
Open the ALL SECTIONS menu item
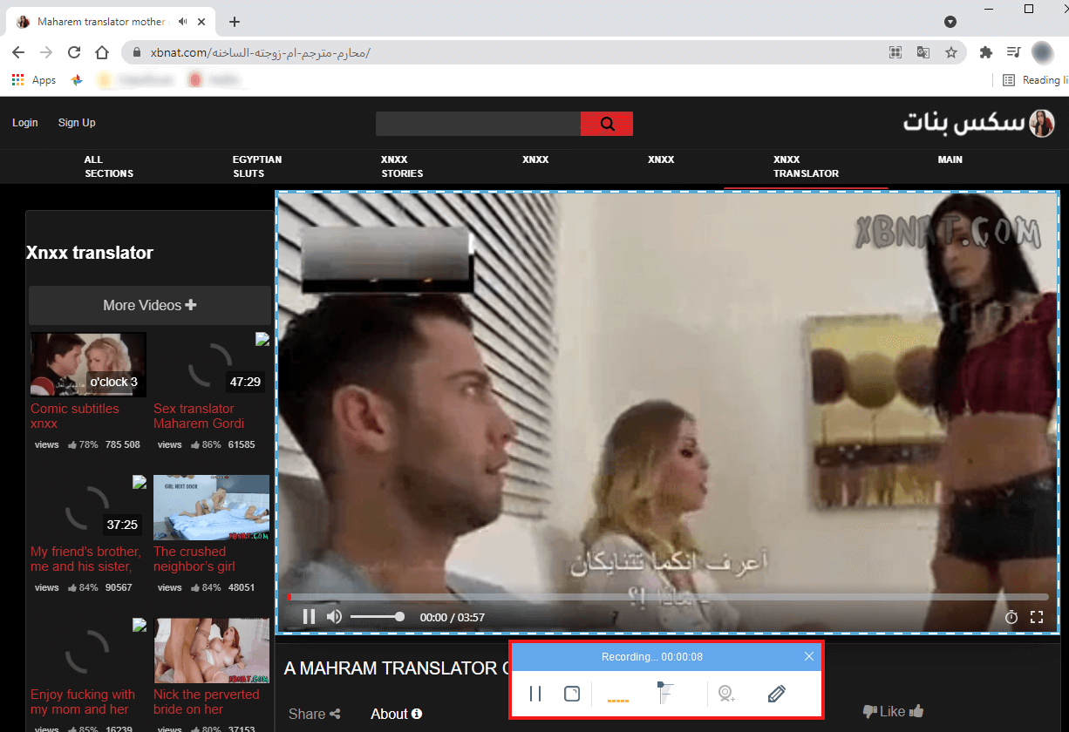(x=109, y=166)
